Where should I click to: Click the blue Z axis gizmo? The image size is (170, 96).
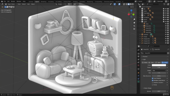click(131, 10)
